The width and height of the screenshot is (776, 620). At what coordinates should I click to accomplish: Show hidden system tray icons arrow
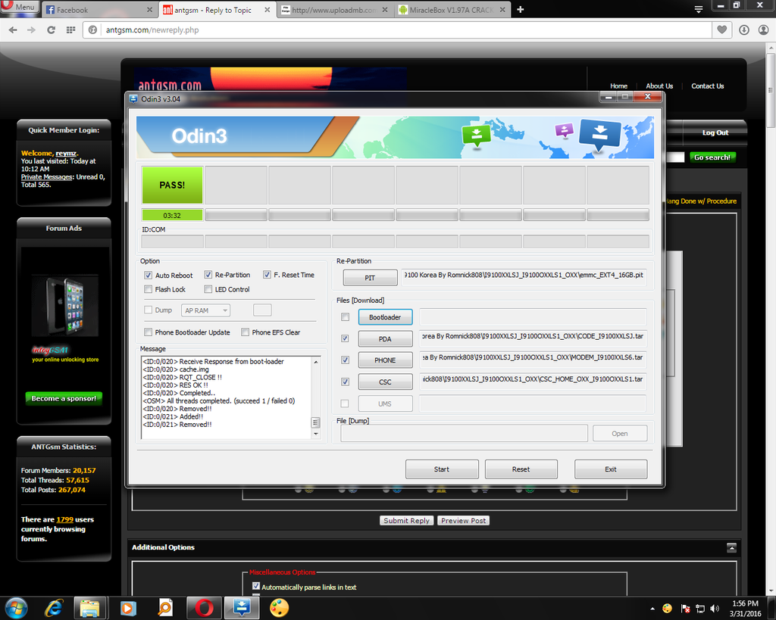(652, 608)
